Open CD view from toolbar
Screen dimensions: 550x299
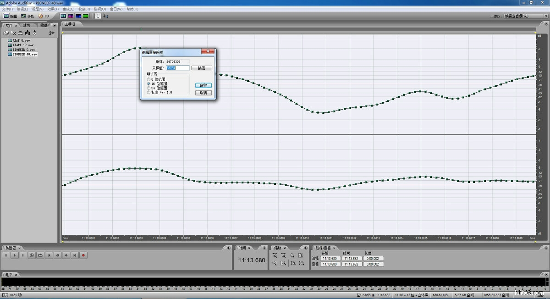[x=44, y=16]
